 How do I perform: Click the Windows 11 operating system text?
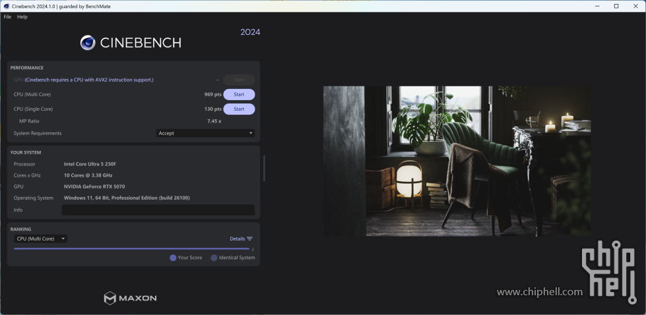(x=127, y=198)
